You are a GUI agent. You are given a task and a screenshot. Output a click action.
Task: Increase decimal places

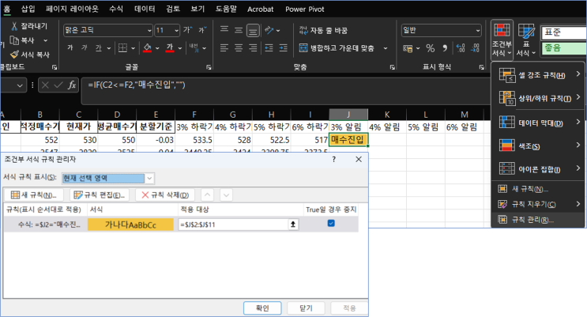point(461,48)
